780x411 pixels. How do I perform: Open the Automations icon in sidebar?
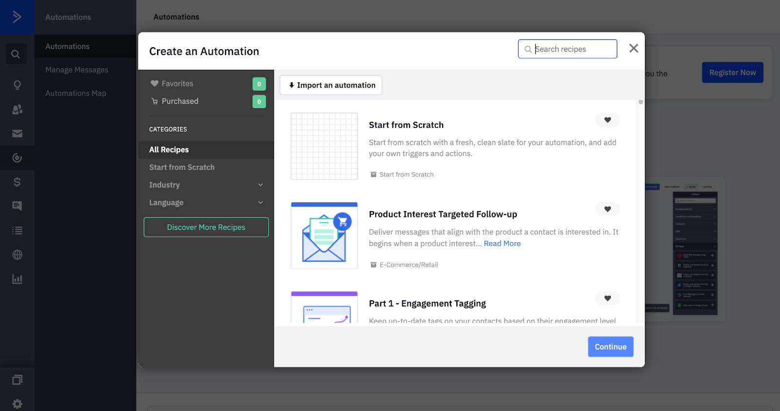pos(17,158)
